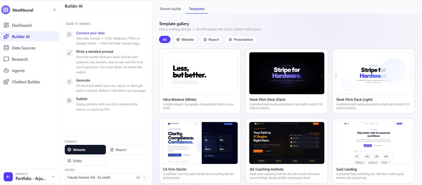Select the All template filter
This screenshot has height=185, width=422.
(165, 40)
